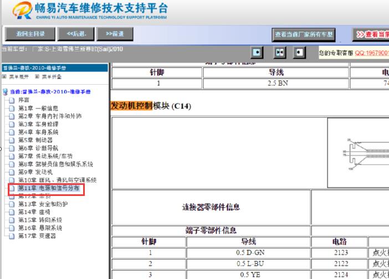
Task: Open 第14章 座椅
Action: pyautogui.click(x=34, y=212)
